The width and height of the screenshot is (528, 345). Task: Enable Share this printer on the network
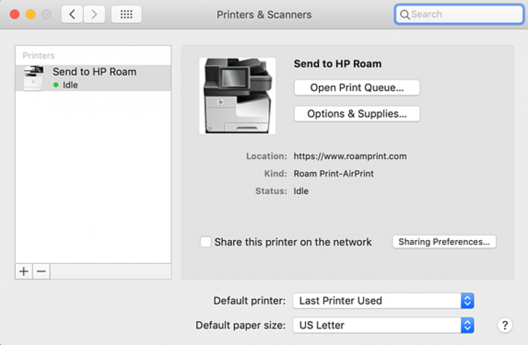pyautogui.click(x=206, y=242)
